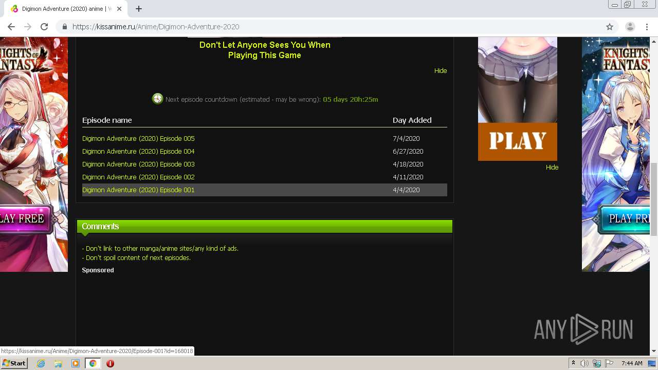Click the network tray icon
Screen dimensions: 658x370
[x=597, y=363]
